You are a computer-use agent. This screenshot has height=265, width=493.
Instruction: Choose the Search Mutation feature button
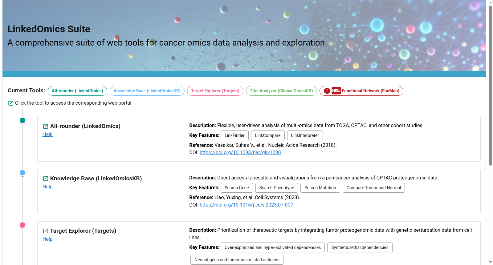point(320,188)
